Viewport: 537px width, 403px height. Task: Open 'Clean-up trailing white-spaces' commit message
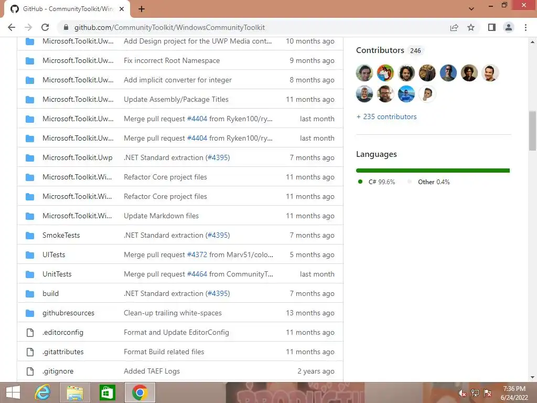173,313
